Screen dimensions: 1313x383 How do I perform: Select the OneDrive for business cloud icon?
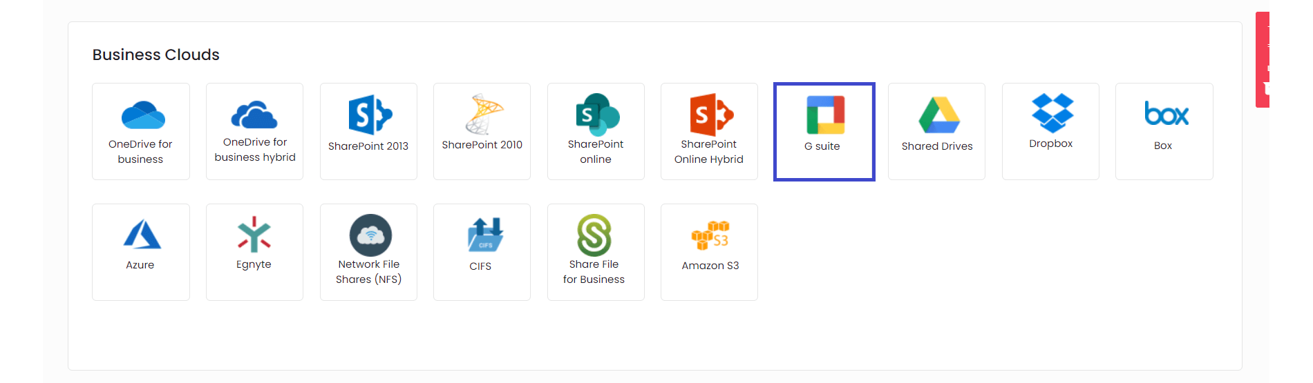(x=143, y=115)
